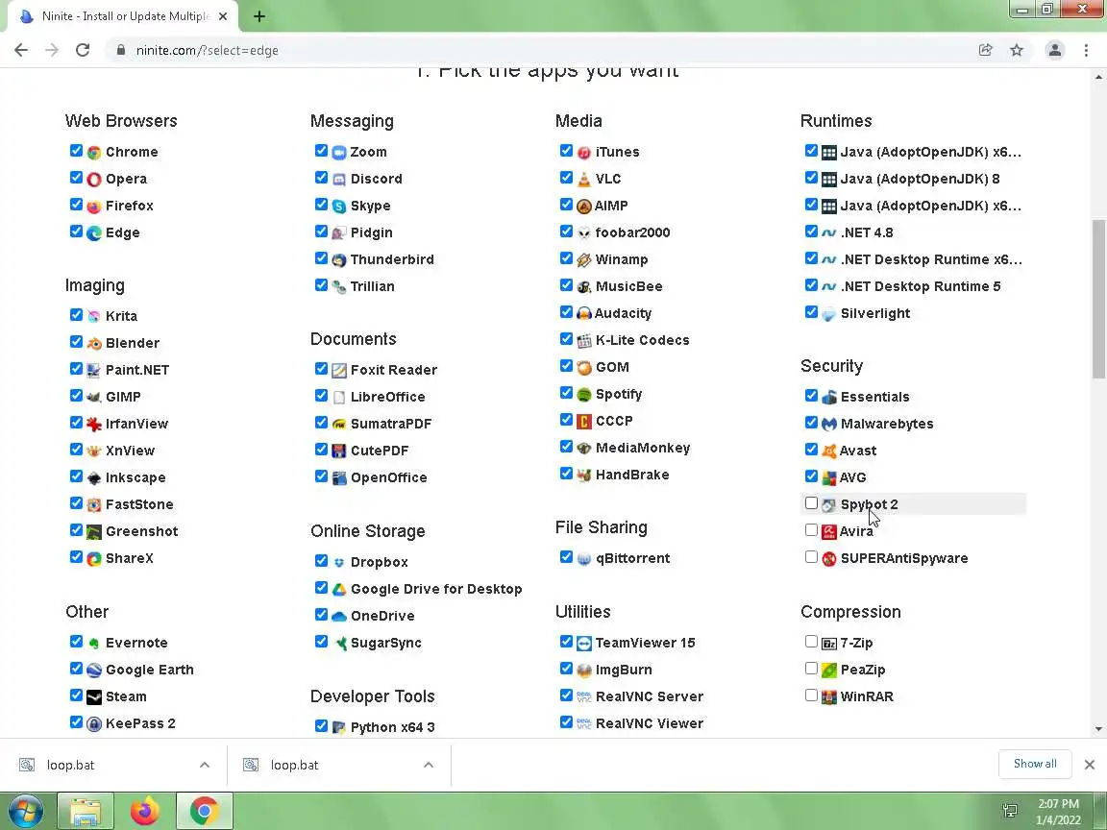The height and width of the screenshot is (830, 1107).
Task: Uncheck the AVG checkbox
Action: tap(811, 476)
